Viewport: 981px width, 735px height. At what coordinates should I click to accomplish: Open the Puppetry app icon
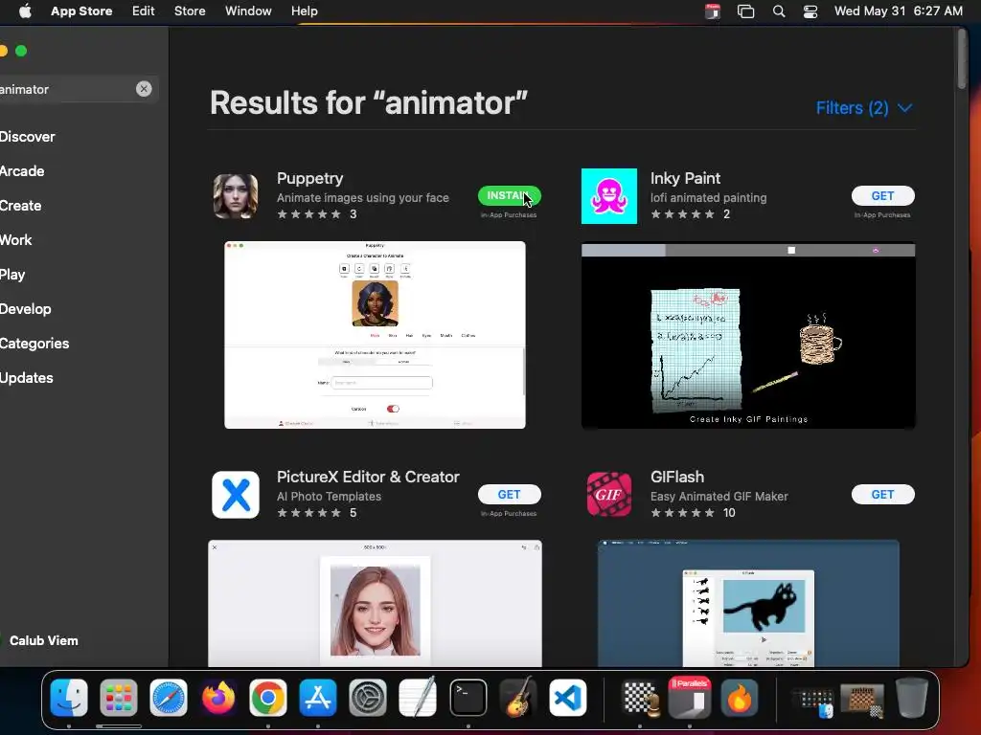[236, 196]
